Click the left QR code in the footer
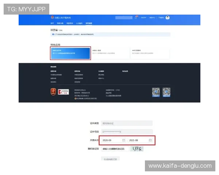Image resolution: width=219 pixels, height=175 pixels. click(156, 92)
